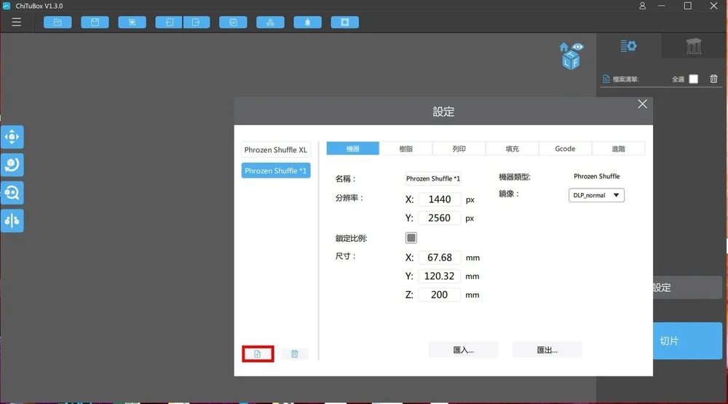Image resolution: width=728 pixels, height=404 pixels.
Task: Click the resolution Y 2560 field
Action: click(x=439, y=218)
